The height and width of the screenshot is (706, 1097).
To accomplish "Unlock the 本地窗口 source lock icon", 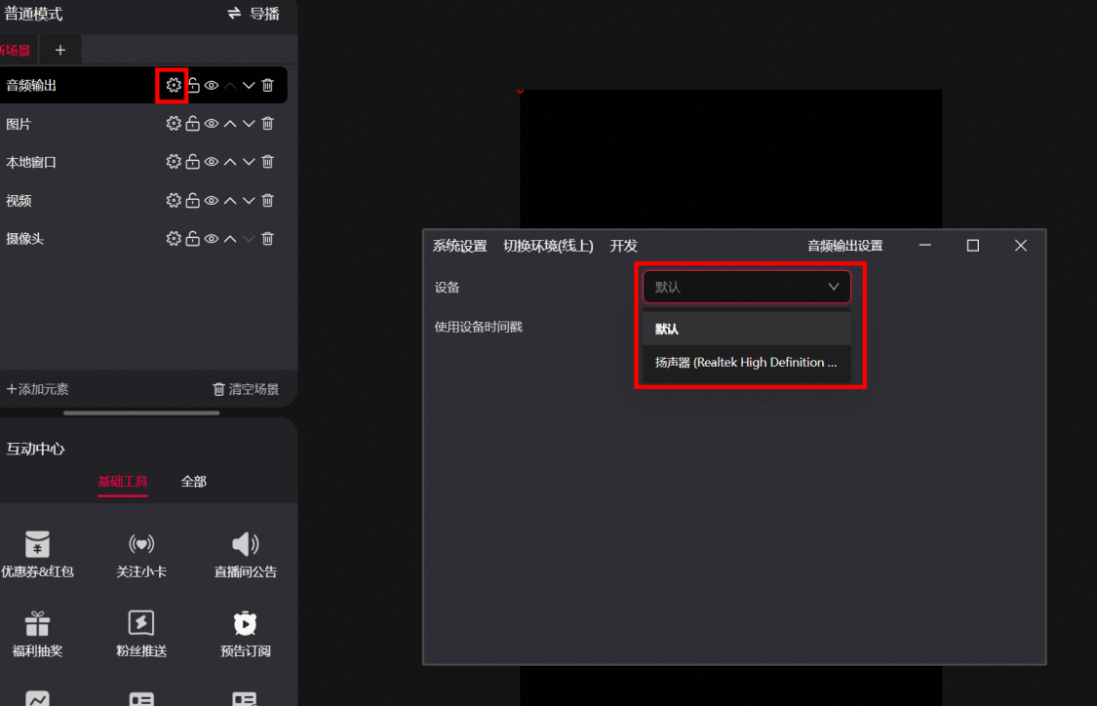I will click(192, 162).
